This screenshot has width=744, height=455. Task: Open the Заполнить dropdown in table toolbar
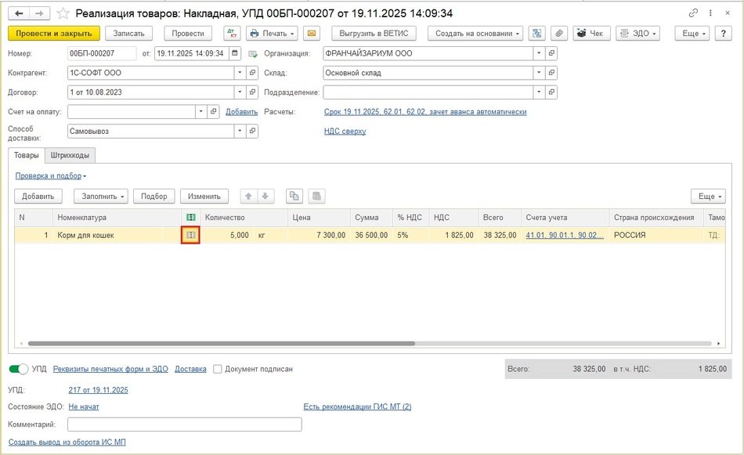coord(101,197)
